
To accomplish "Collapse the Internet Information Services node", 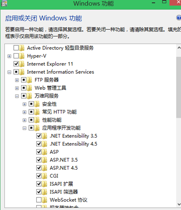I will (9, 72).
